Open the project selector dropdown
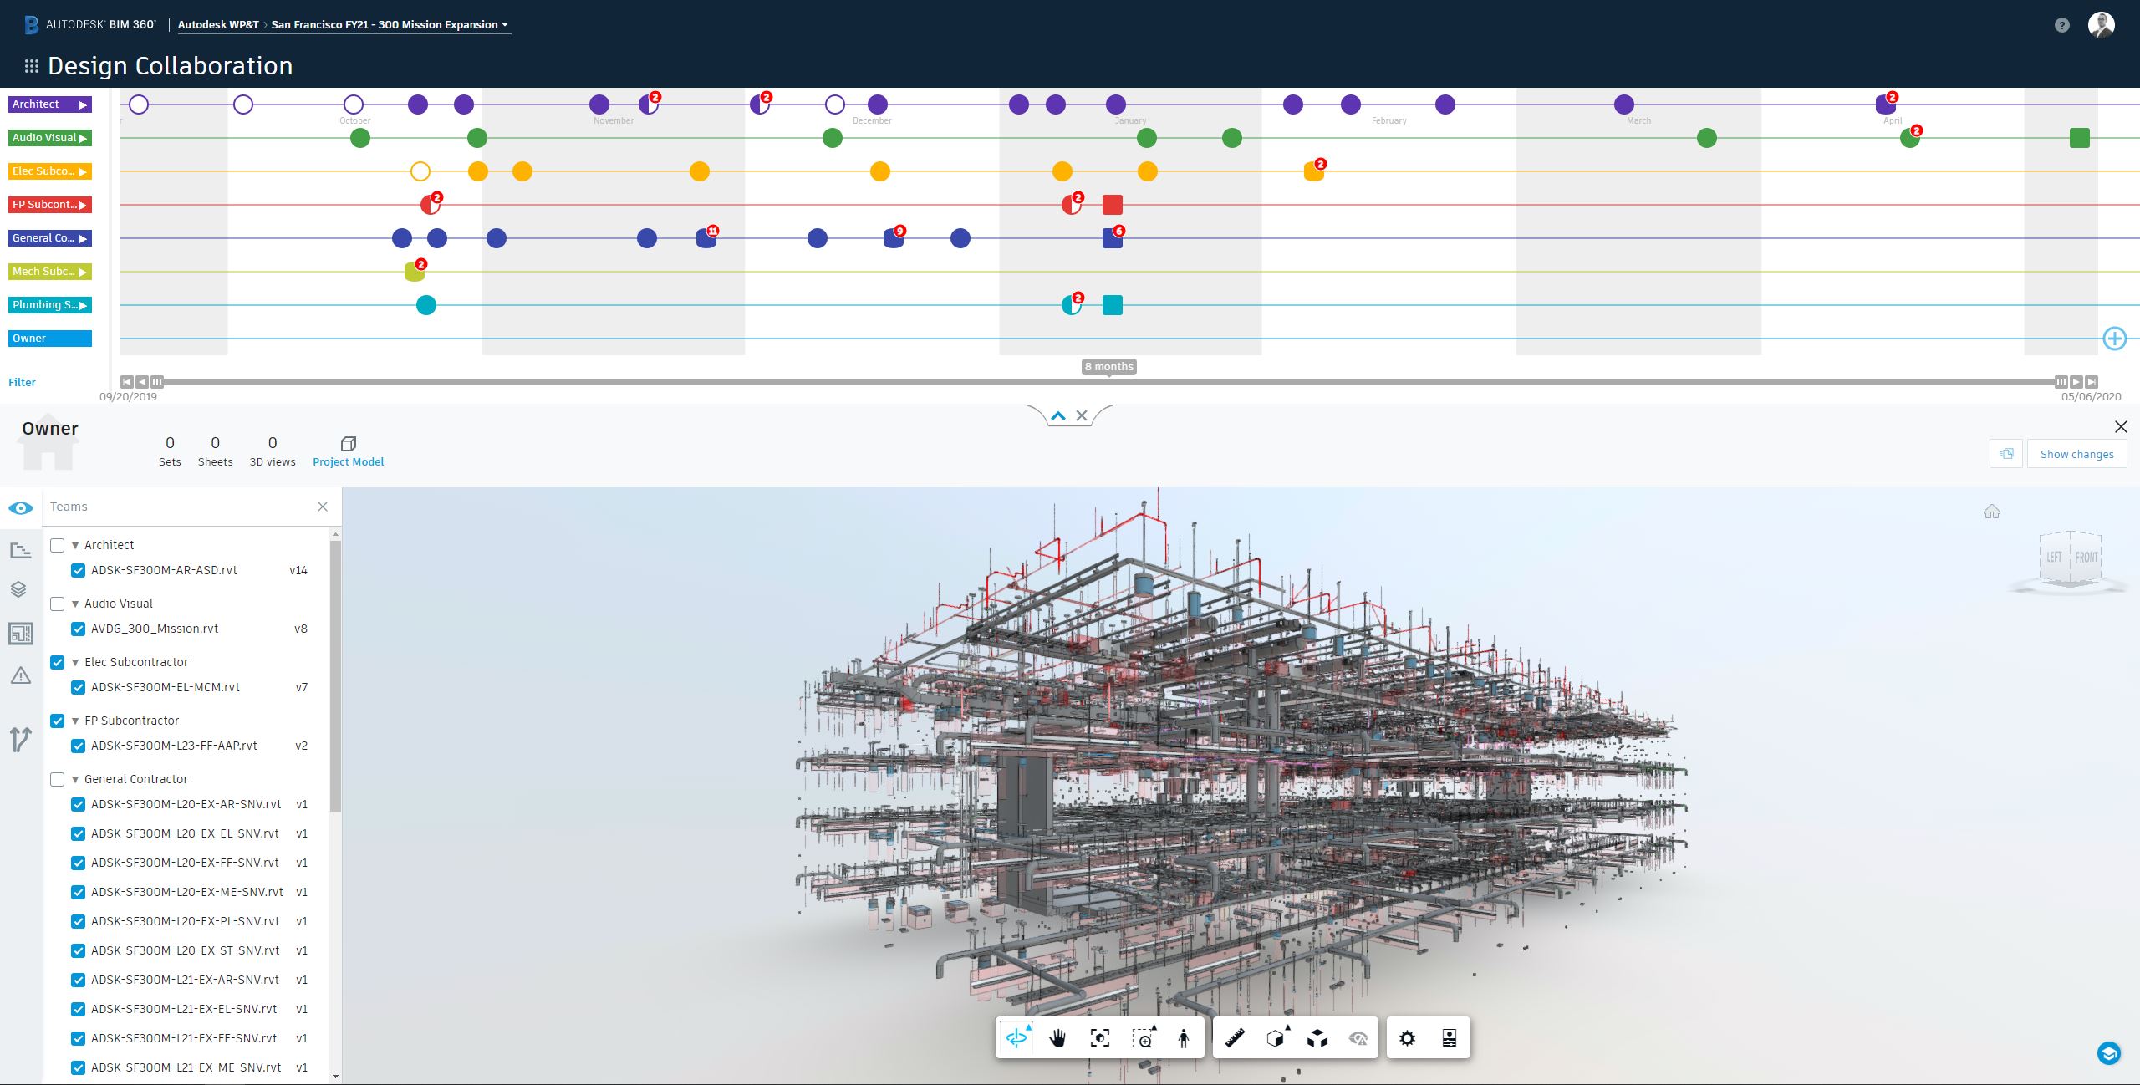The height and width of the screenshot is (1085, 2140). click(390, 25)
